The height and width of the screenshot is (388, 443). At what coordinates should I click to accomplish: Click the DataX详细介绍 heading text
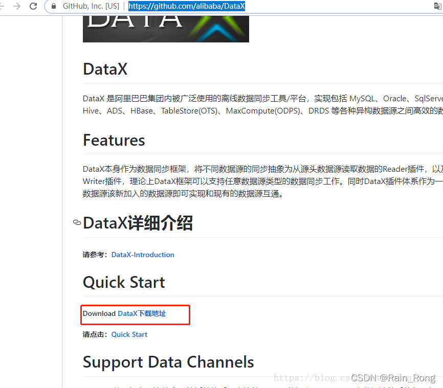click(x=138, y=223)
